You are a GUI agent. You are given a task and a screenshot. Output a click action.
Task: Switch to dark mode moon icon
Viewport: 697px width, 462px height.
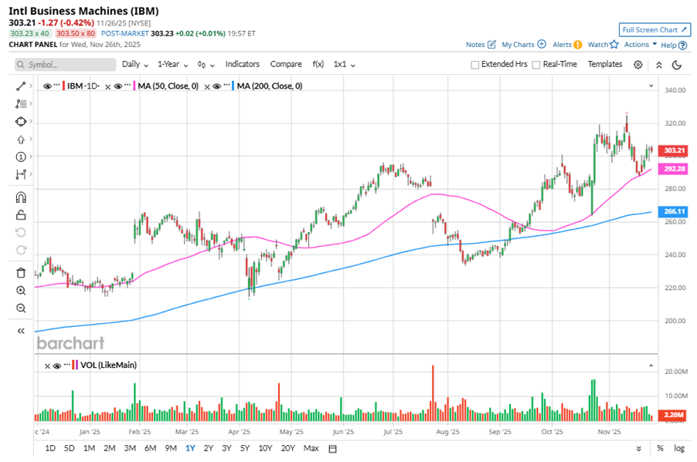[x=677, y=65]
